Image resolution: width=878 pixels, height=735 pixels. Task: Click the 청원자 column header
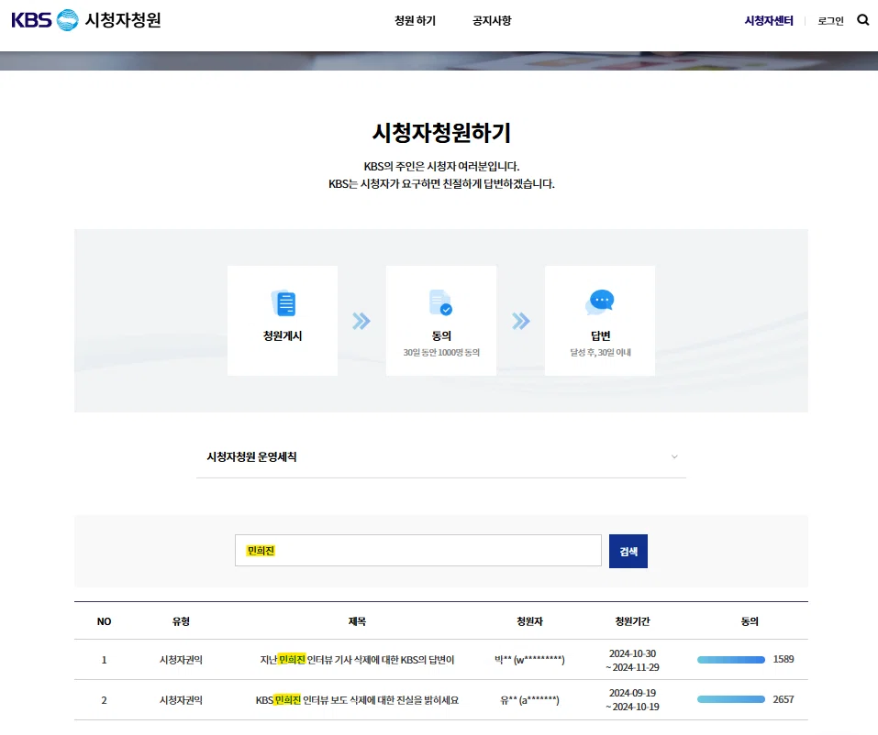pos(529,621)
